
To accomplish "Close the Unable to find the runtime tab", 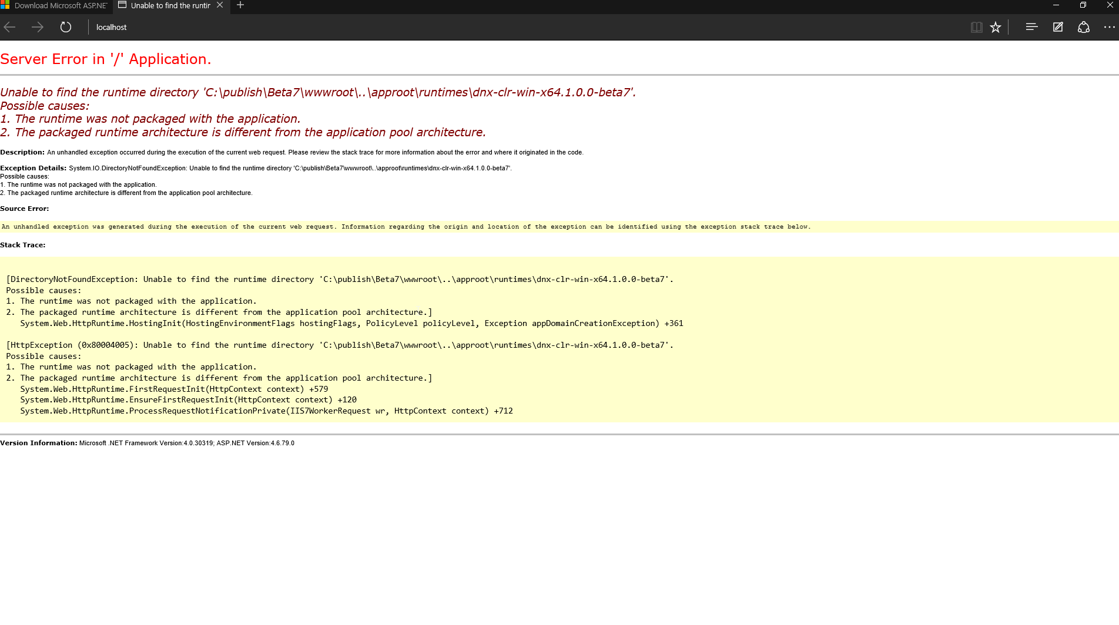I will click(x=220, y=6).
